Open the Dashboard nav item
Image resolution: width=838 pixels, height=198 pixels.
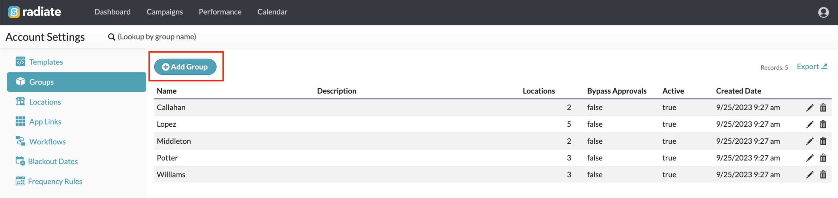112,12
